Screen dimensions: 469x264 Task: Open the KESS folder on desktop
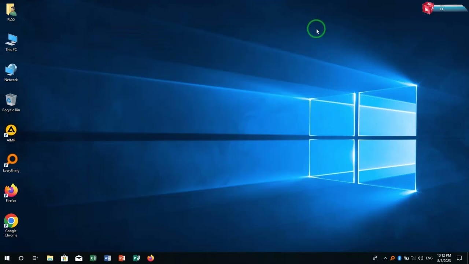tap(11, 12)
